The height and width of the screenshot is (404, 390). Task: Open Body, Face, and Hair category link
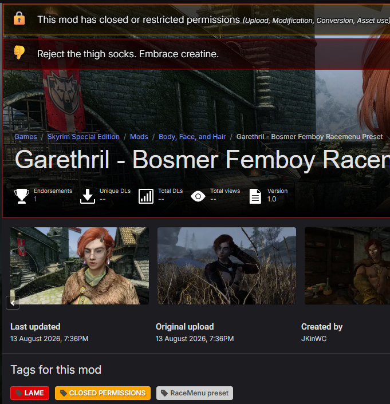coord(192,137)
